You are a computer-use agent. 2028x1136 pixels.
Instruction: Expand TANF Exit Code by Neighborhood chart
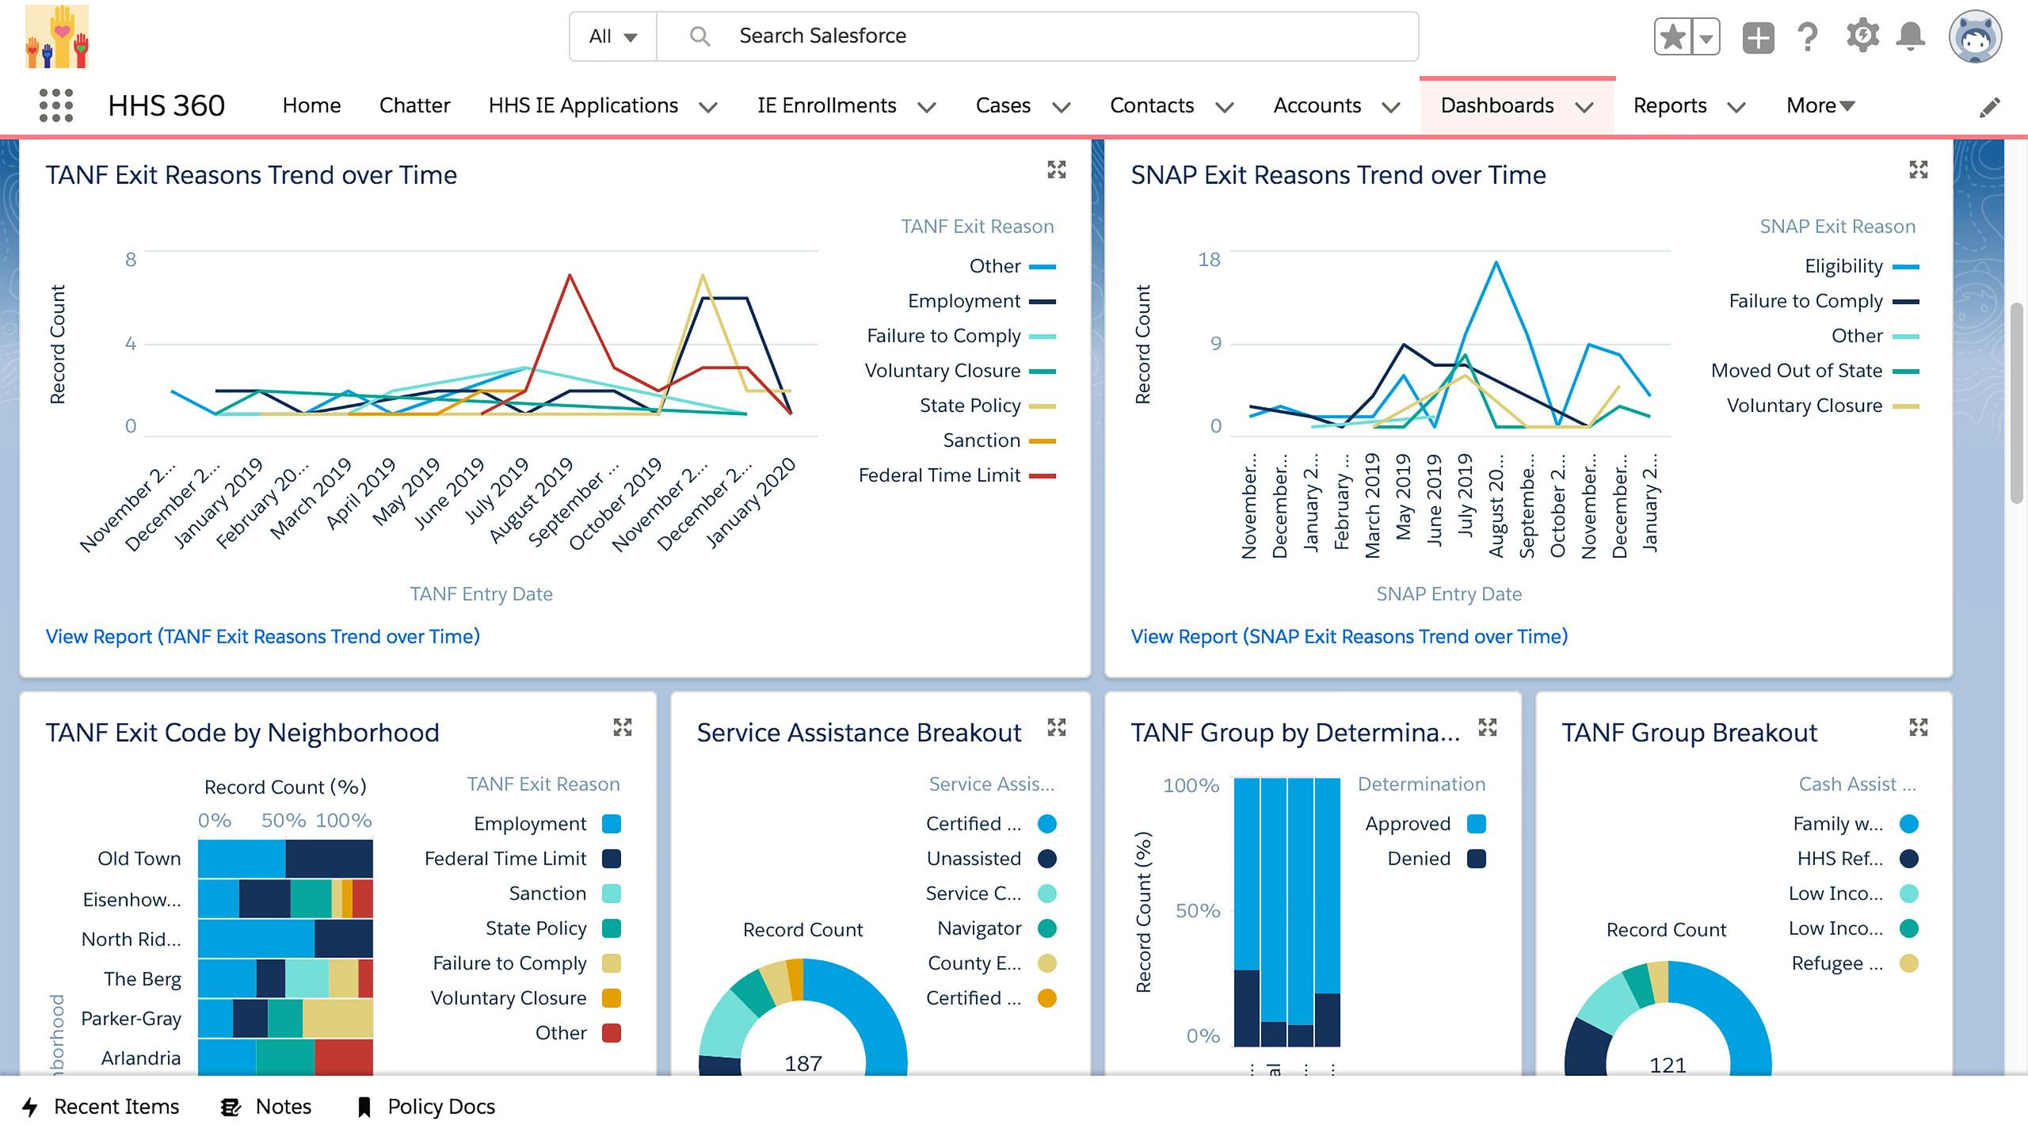point(623,727)
